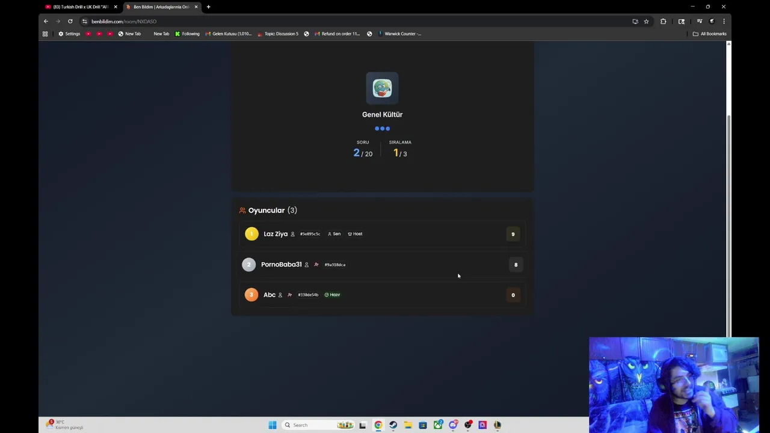The image size is (770, 433).
Task: Open the Chrome three-dot menu
Action: click(x=724, y=21)
